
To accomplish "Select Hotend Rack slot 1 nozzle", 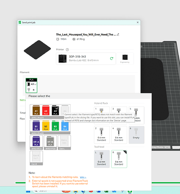I will pyautogui.click(x=102, y=110).
